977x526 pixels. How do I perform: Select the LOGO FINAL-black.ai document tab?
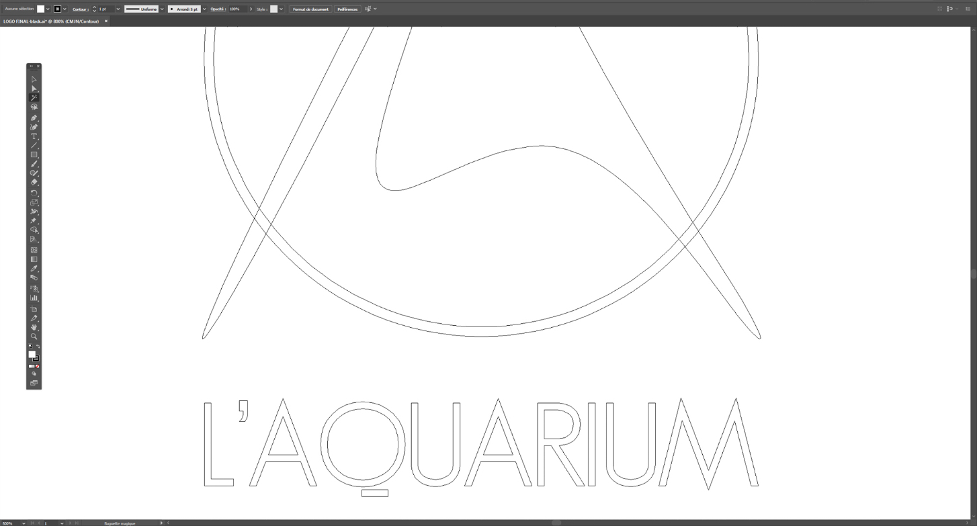[51, 21]
